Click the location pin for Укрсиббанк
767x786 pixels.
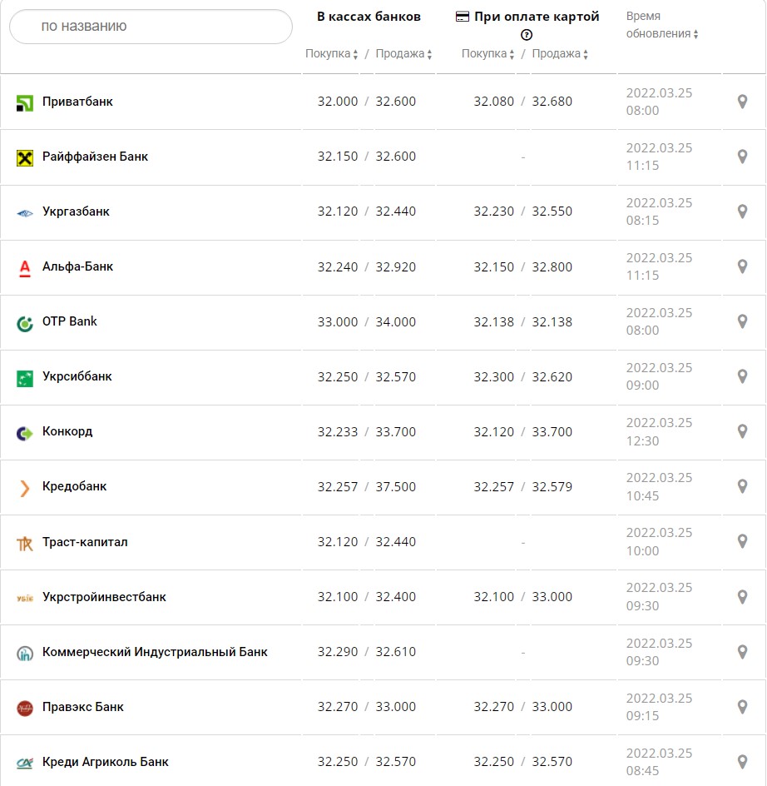click(x=743, y=376)
